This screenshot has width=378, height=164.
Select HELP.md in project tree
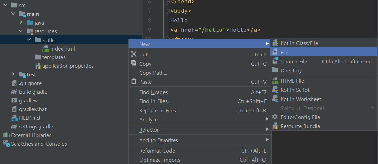click(30, 118)
